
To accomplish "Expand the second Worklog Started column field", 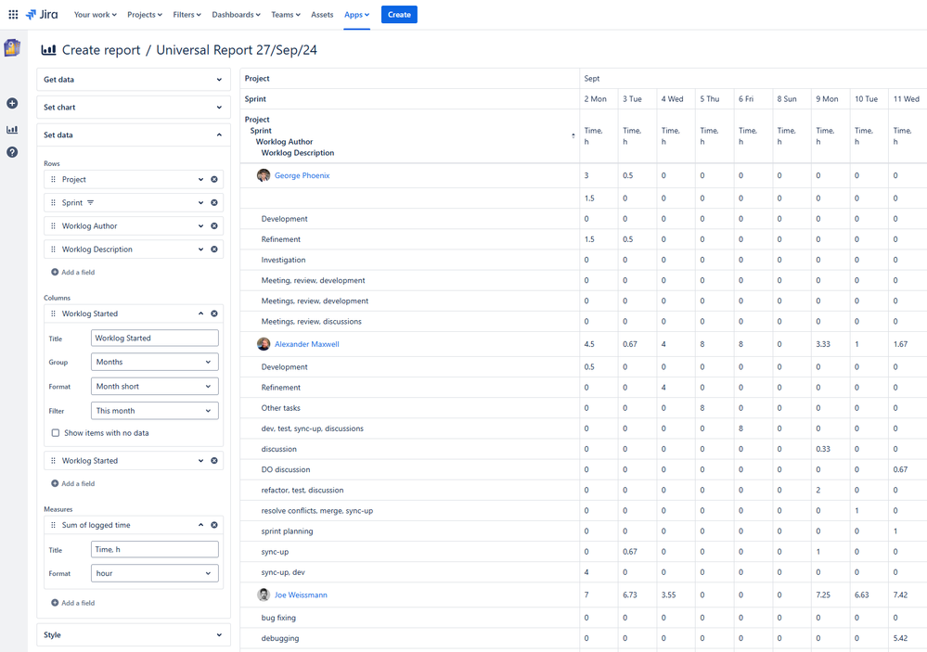I will 201,460.
